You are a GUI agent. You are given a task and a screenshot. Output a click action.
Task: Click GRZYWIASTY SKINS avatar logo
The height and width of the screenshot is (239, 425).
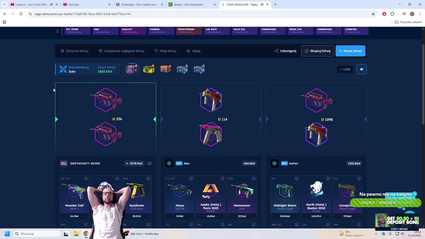(x=64, y=163)
